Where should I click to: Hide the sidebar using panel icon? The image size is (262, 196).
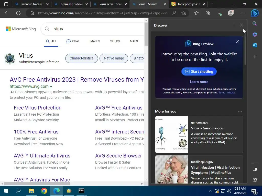click(x=255, y=169)
